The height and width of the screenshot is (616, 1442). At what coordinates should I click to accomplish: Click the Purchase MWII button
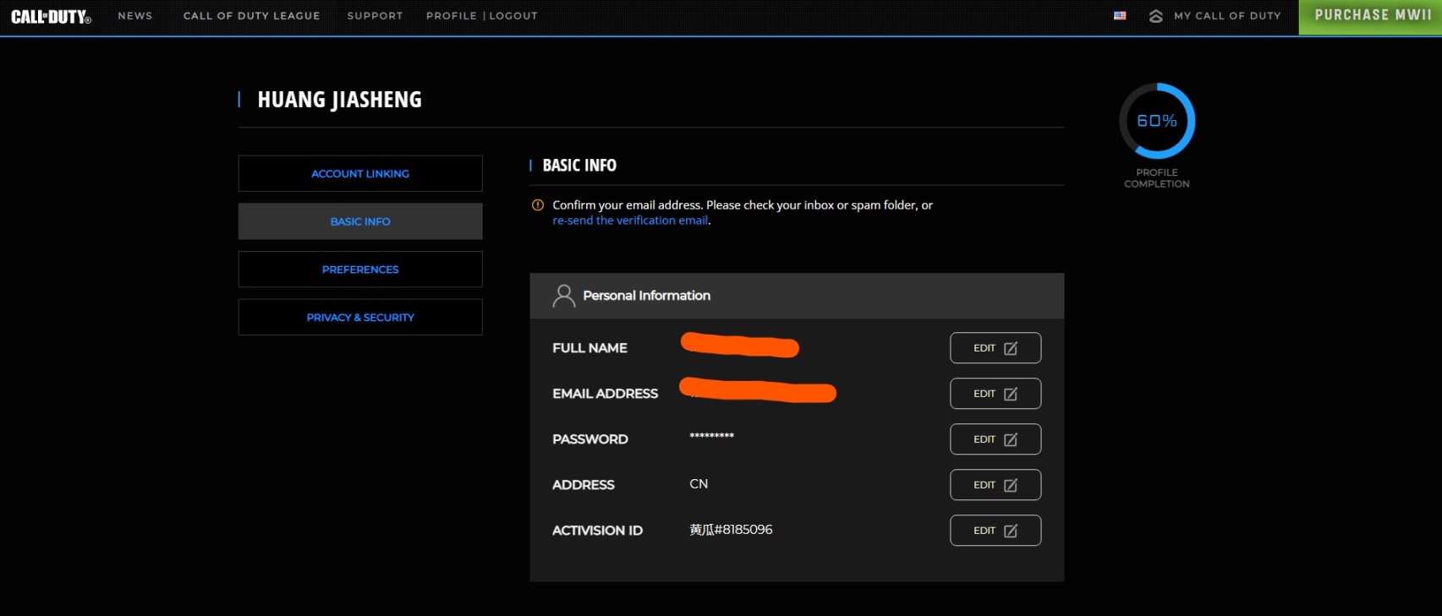1370,16
